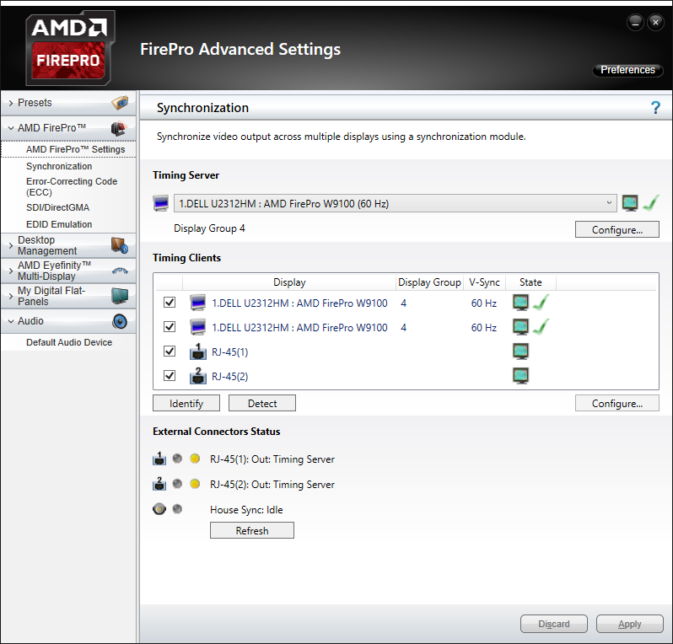Viewport: 673px width, 644px height.
Task: Expand the Presets section
Action: (10, 103)
